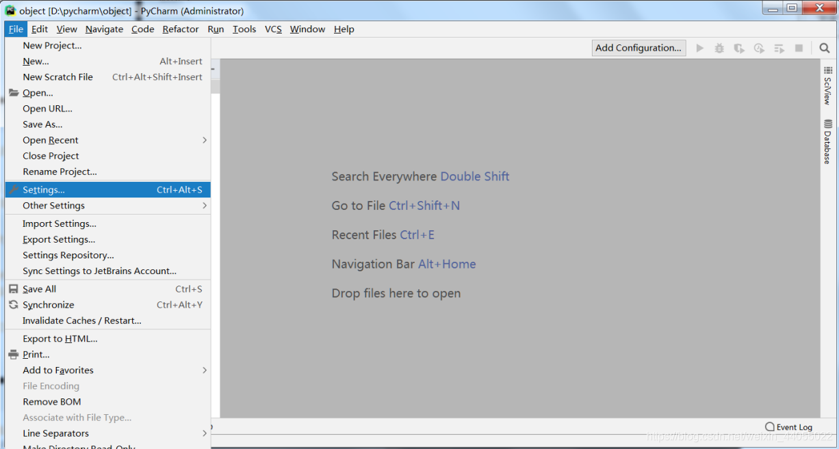Select Settings from the File menu
This screenshot has width=839, height=449.
(x=42, y=189)
